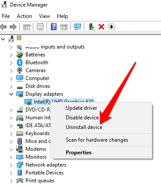Click the Forward arrow toolbar icon
This screenshot has height=188, width=161.
pyautogui.click(x=13, y=27)
